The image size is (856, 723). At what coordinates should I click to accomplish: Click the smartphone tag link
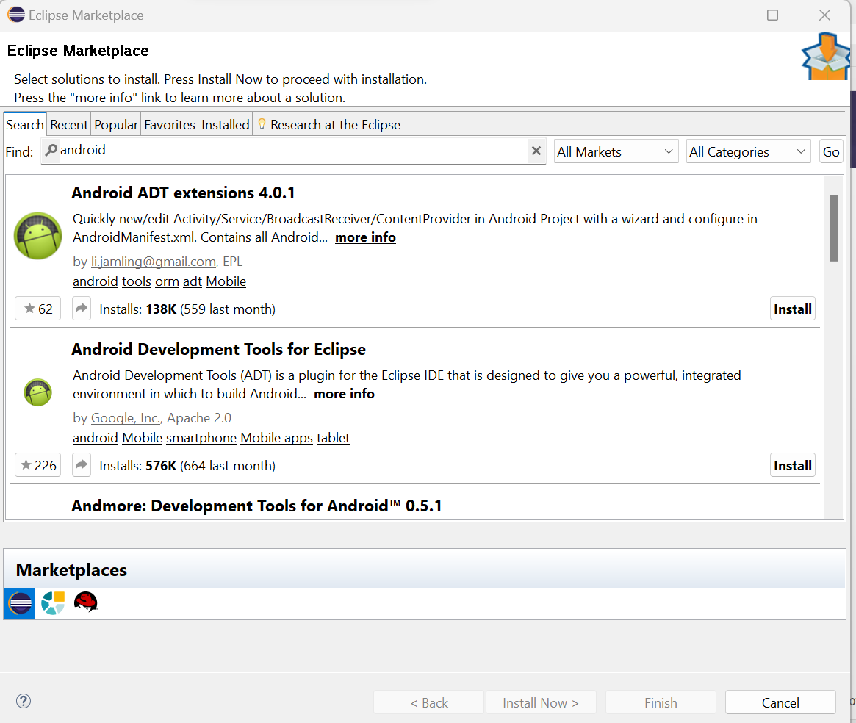[201, 437]
